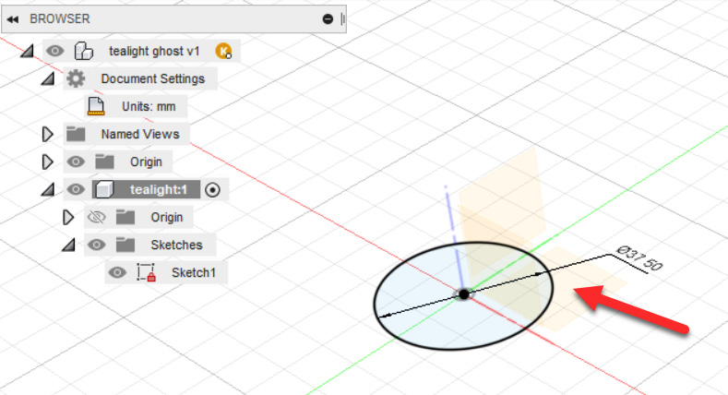Select the Sketch1 label
Image resolution: width=728 pixels, height=395 pixels.
(x=194, y=272)
